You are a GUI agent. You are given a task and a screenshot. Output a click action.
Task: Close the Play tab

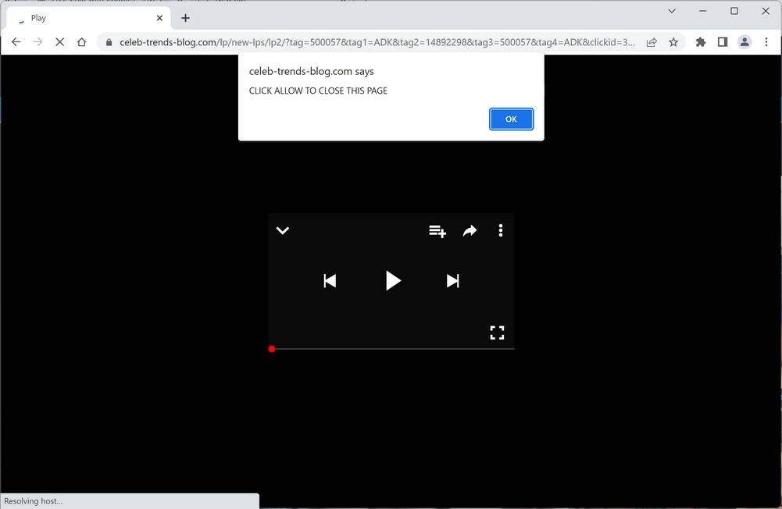(159, 18)
